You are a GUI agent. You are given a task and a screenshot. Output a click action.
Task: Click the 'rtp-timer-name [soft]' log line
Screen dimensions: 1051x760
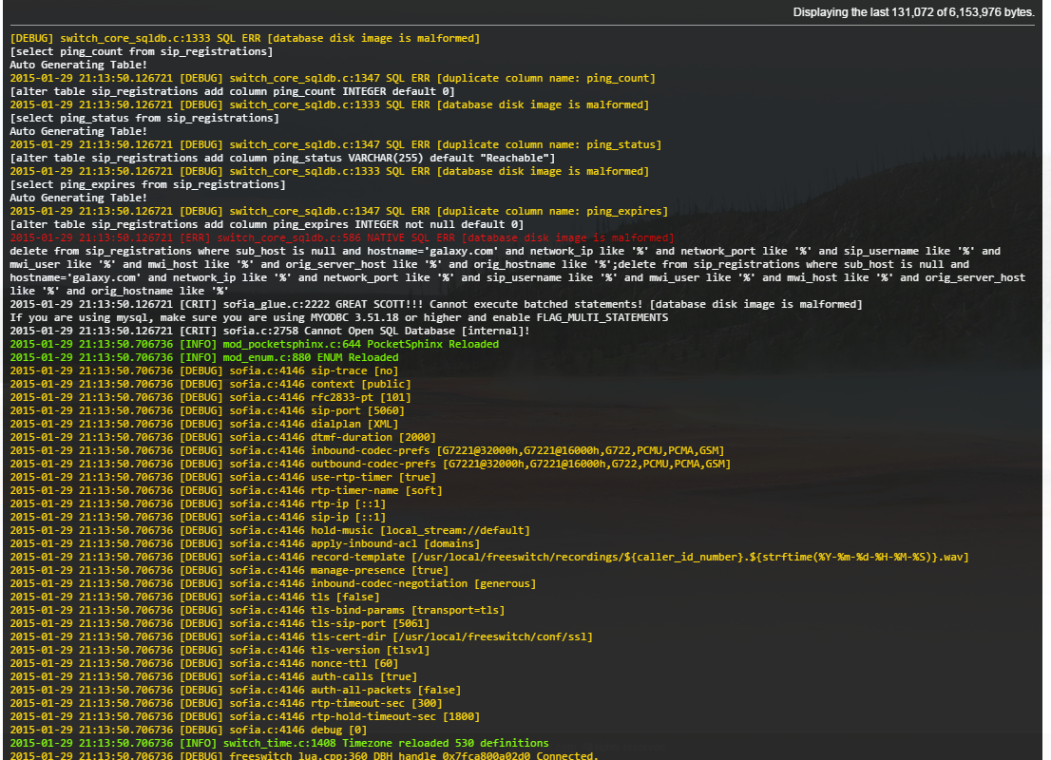(x=226, y=490)
